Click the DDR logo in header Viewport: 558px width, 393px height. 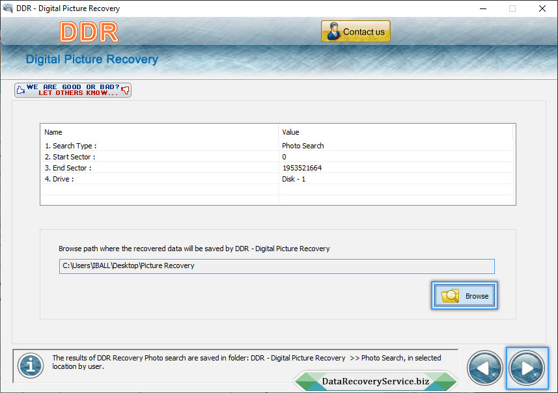click(x=89, y=32)
